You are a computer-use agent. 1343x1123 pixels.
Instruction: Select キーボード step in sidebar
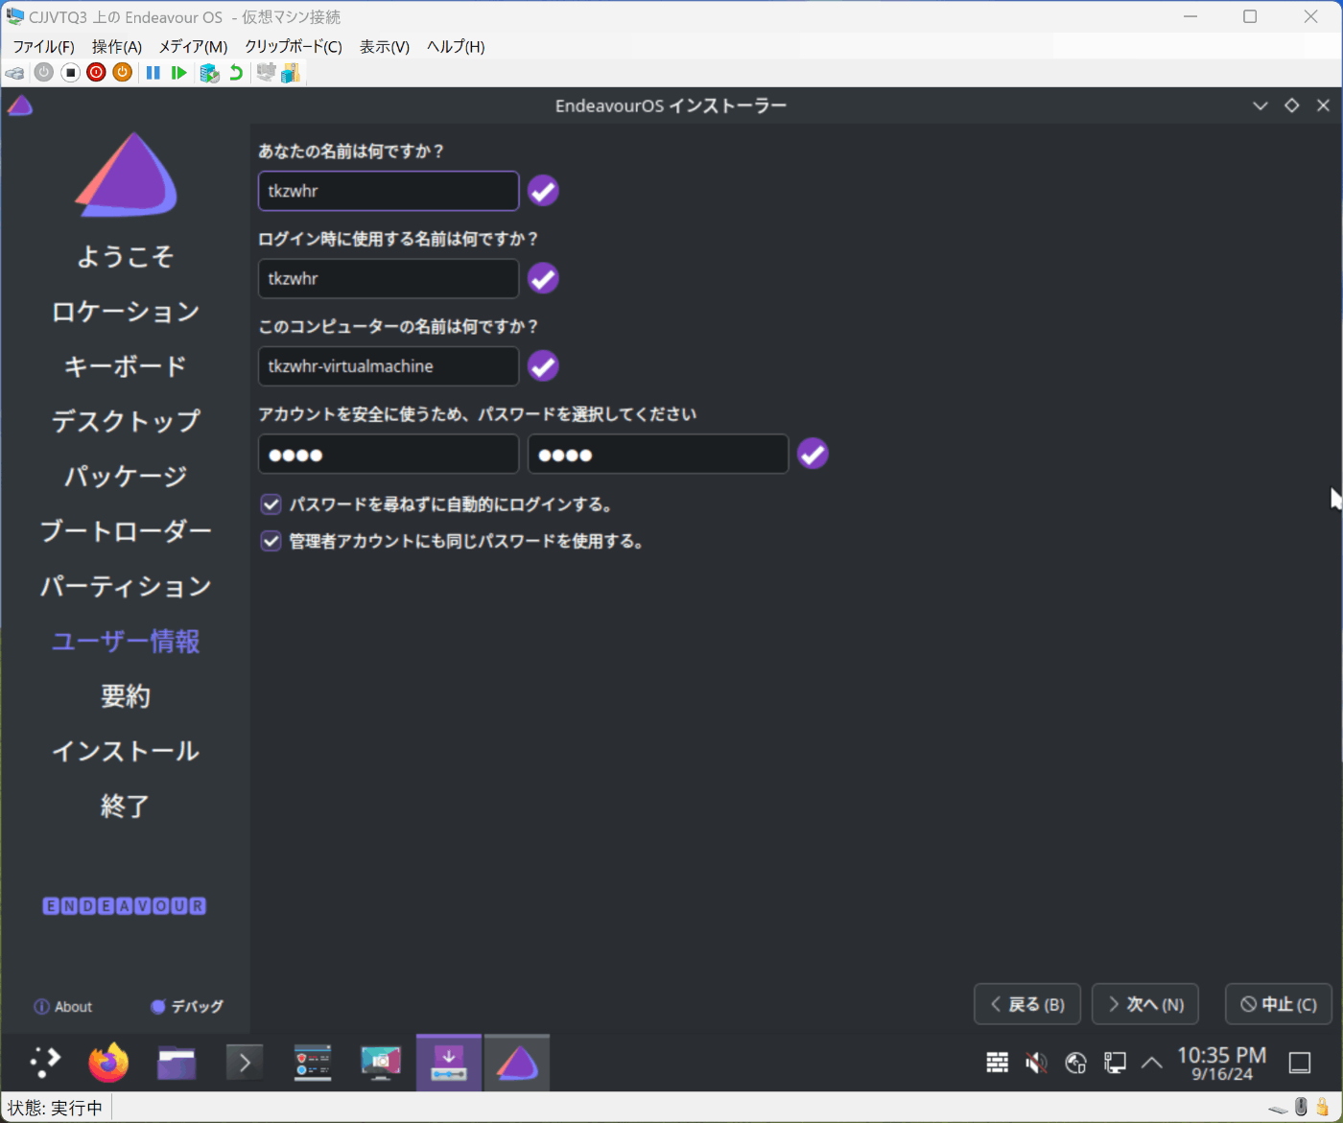tap(126, 366)
